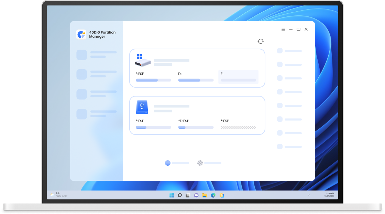Click the empty usage bar under F:
Viewport: 385px width, 214px height.
(x=238, y=80)
